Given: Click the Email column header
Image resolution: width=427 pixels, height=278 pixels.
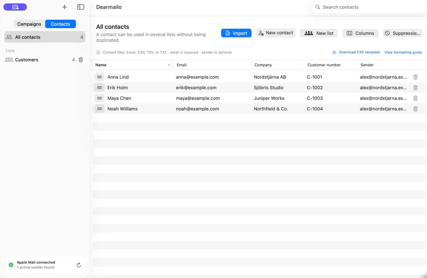Looking at the screenshot, I should point(181,65).
